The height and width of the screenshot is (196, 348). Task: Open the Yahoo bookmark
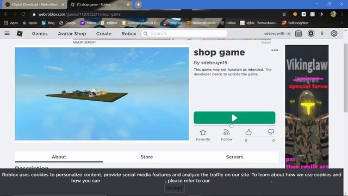click(x=88, y=23)
